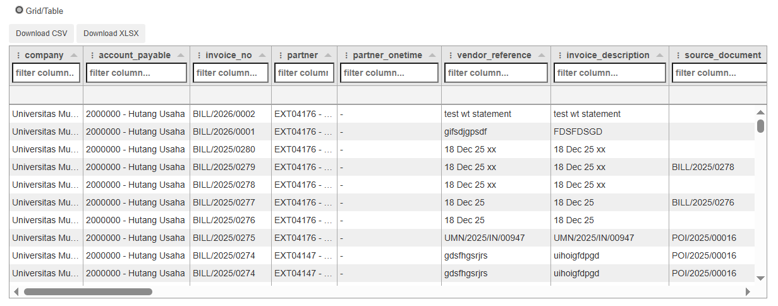Click right arrow of horizontal scrollbar
Viewport: 778px width, 306px height.
pos(748,292)
